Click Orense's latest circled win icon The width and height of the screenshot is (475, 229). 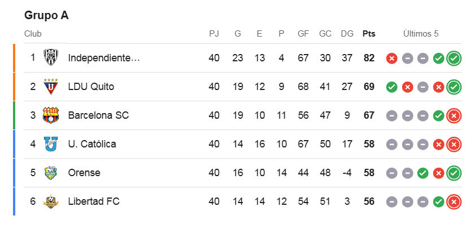(x=454, y=173)
